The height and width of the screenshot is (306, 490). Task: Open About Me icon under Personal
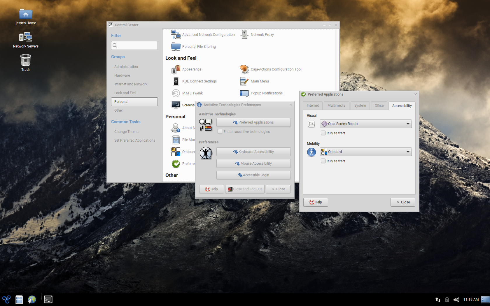click(176, 128)
